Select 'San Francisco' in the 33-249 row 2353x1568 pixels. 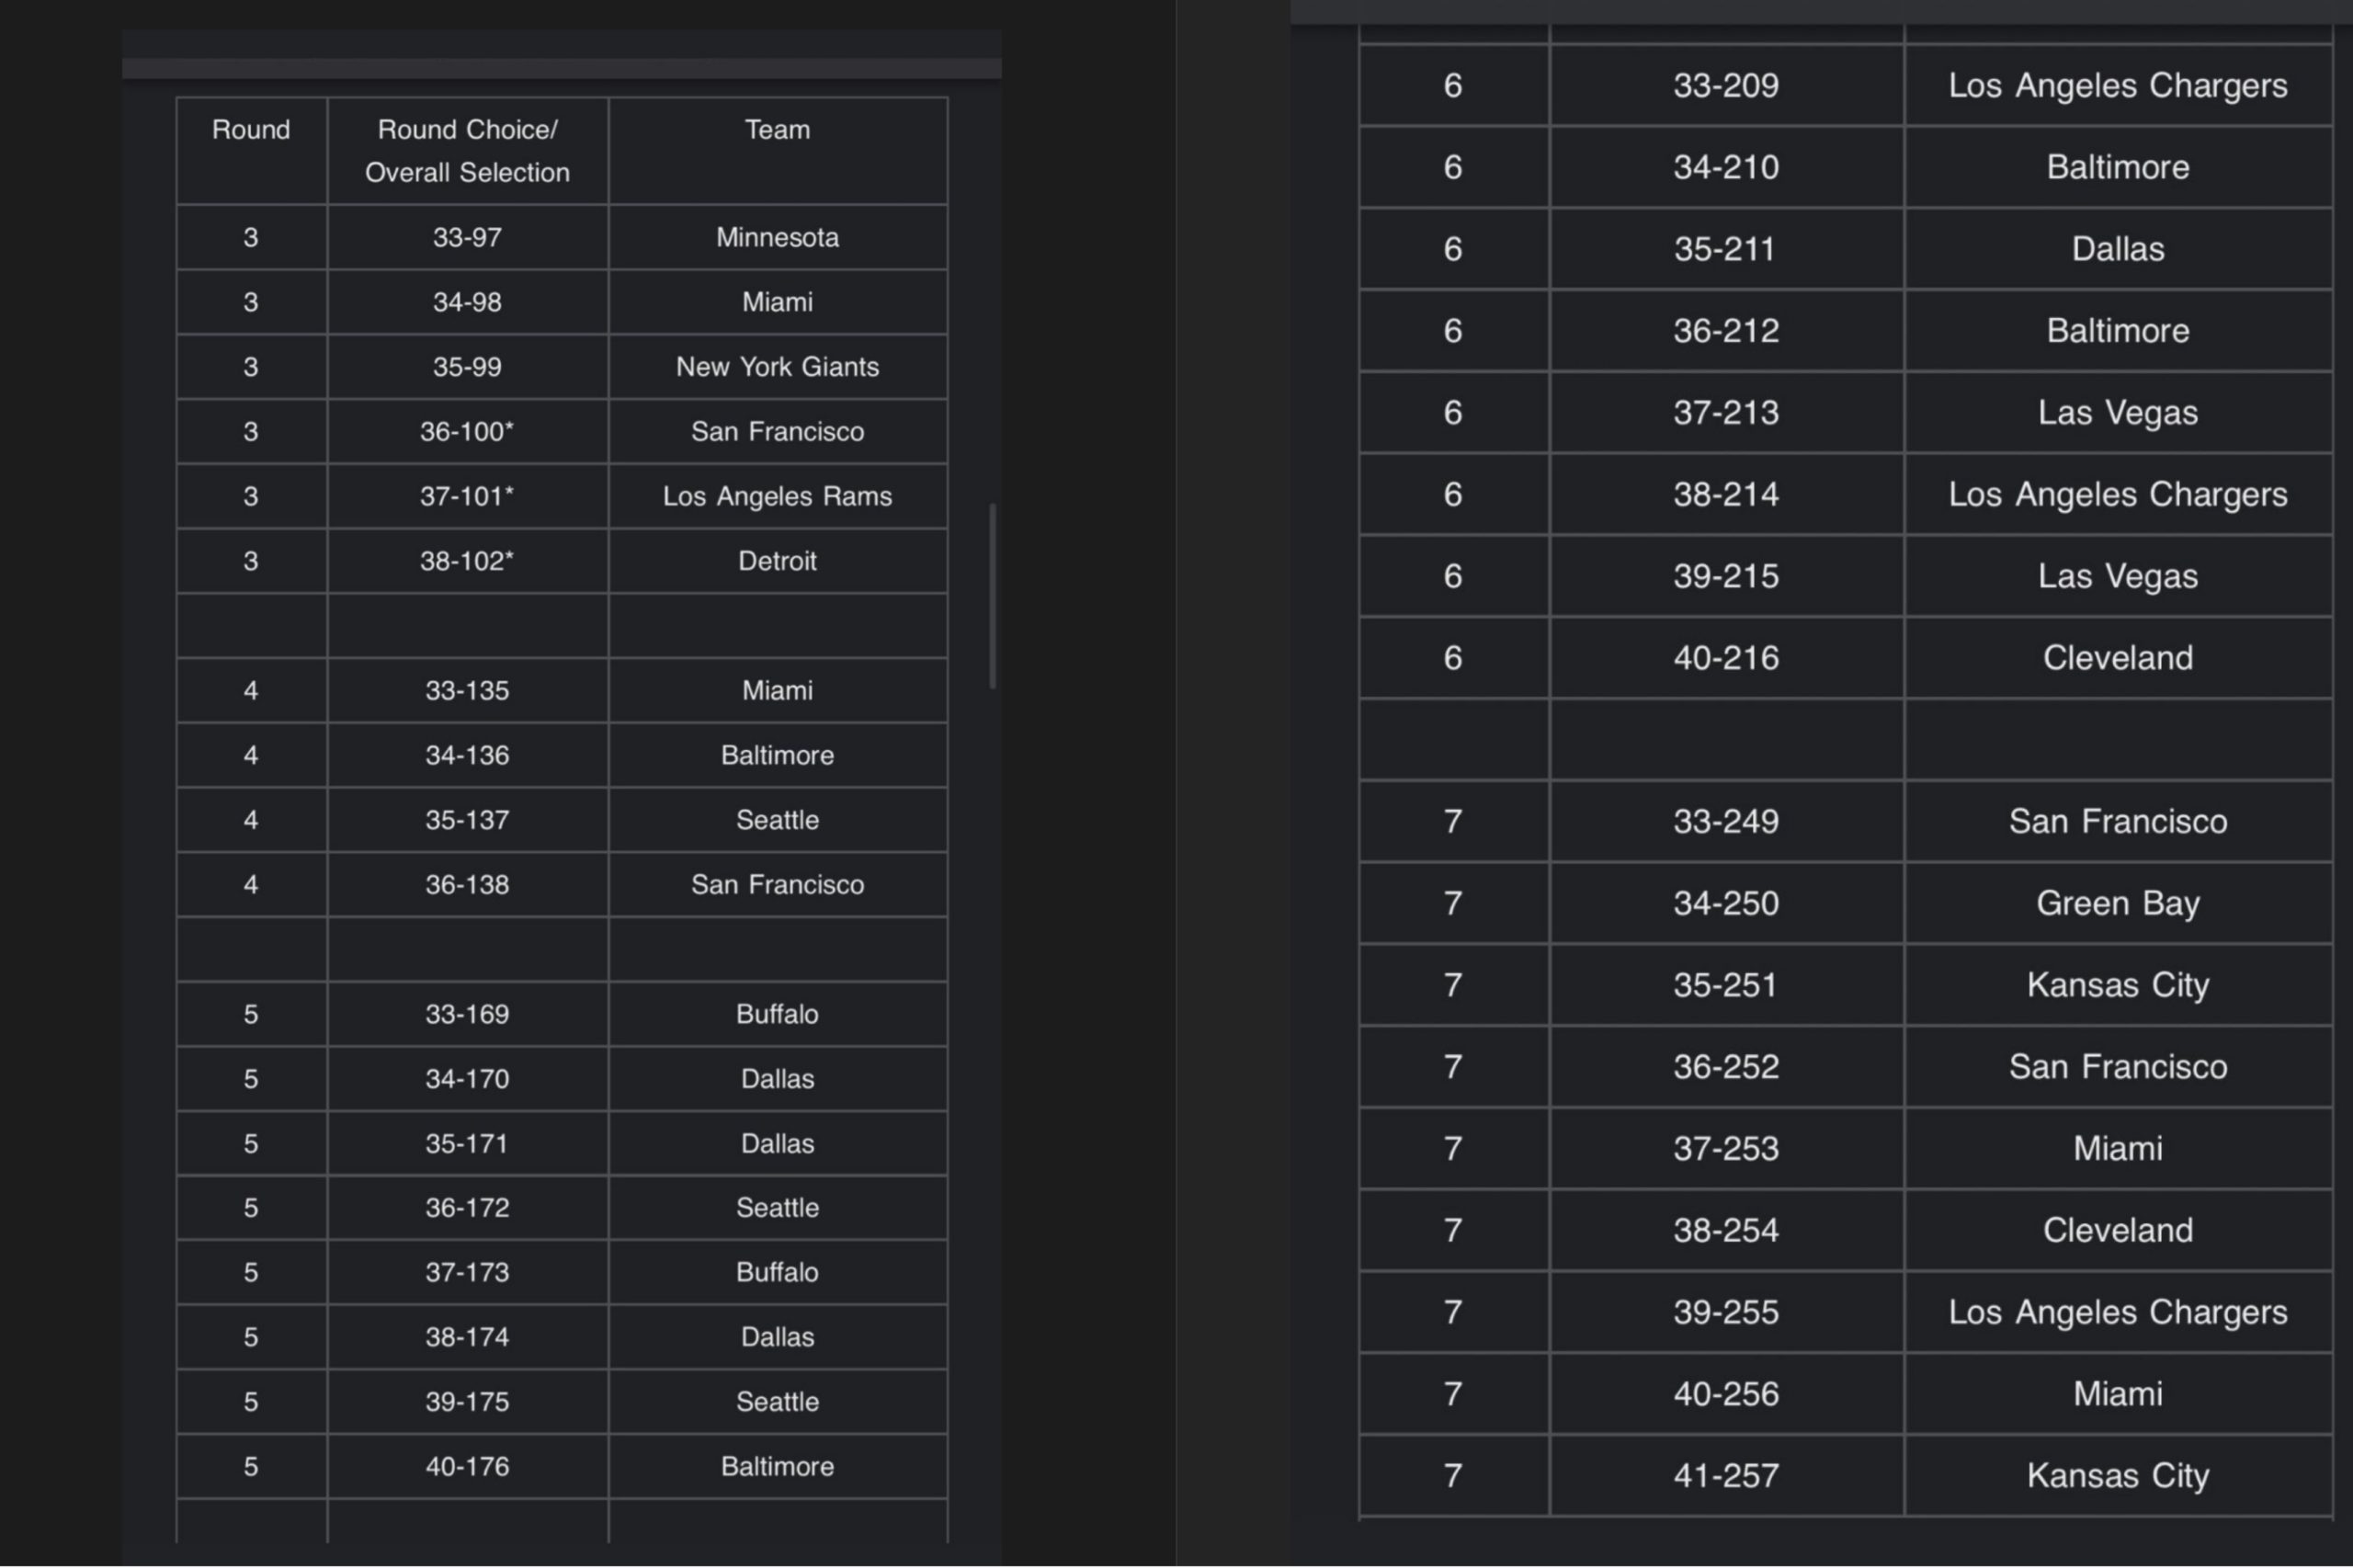(2117, 822)
